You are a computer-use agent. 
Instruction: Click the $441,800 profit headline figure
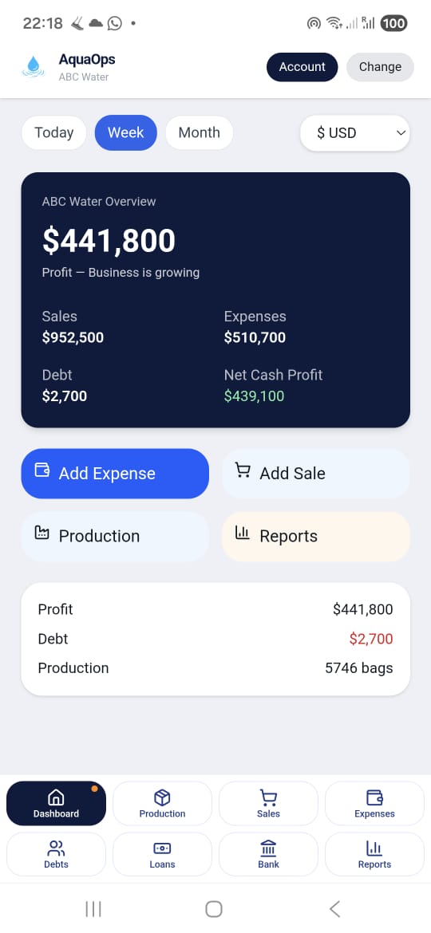click(x=109, y=240)
